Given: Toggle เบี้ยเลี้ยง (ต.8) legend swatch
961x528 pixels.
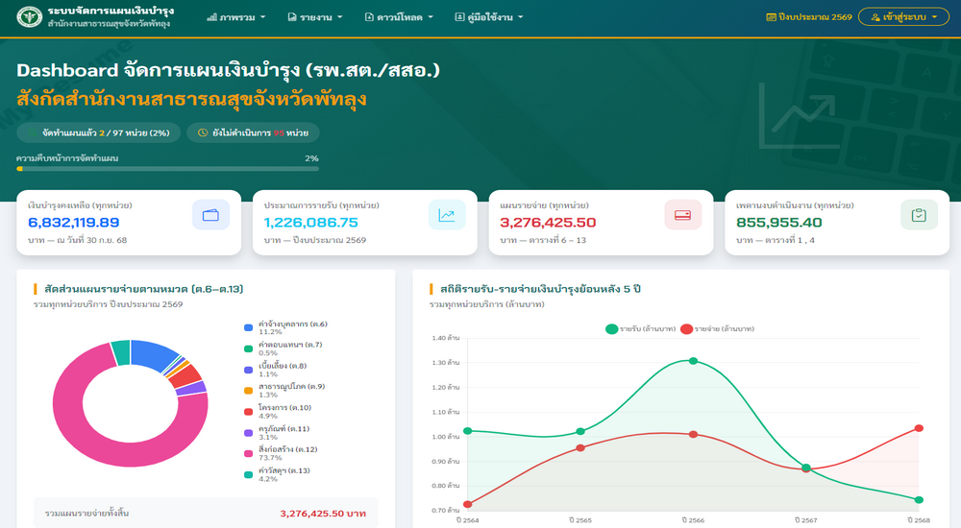Looking at the screenshot, I should 248,370.
